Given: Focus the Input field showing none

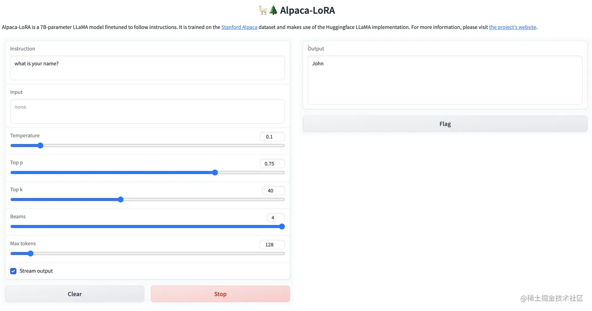Looking at the screenshot, I should pyautogui.click(x=148, y=111).
